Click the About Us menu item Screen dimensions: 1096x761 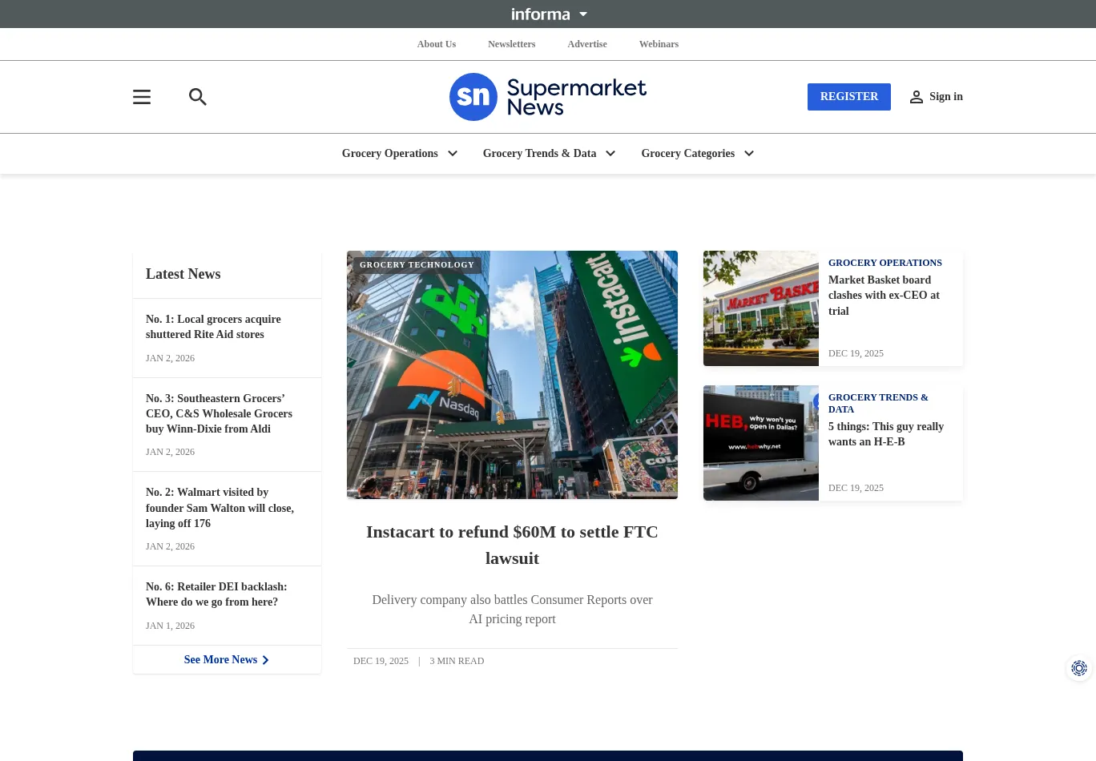point(436,44)
